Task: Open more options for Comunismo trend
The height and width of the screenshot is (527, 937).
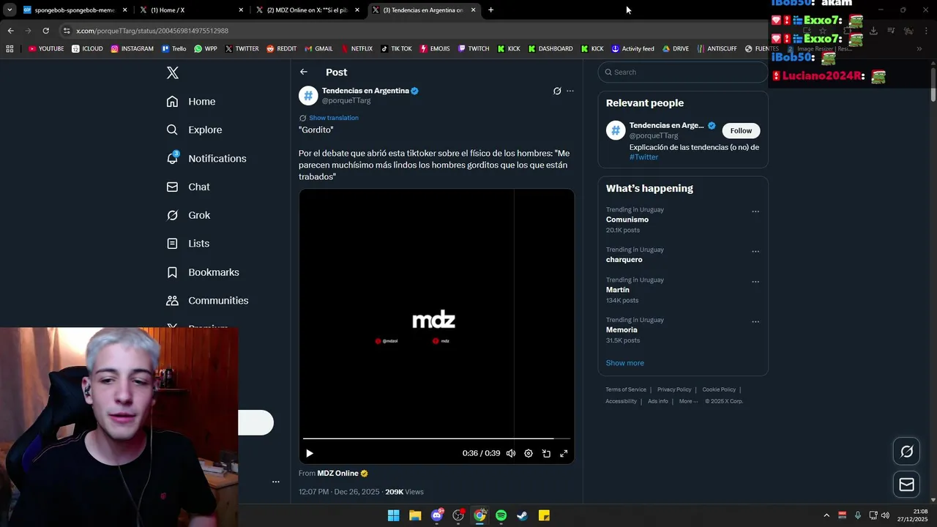Action: pos(755,212)
